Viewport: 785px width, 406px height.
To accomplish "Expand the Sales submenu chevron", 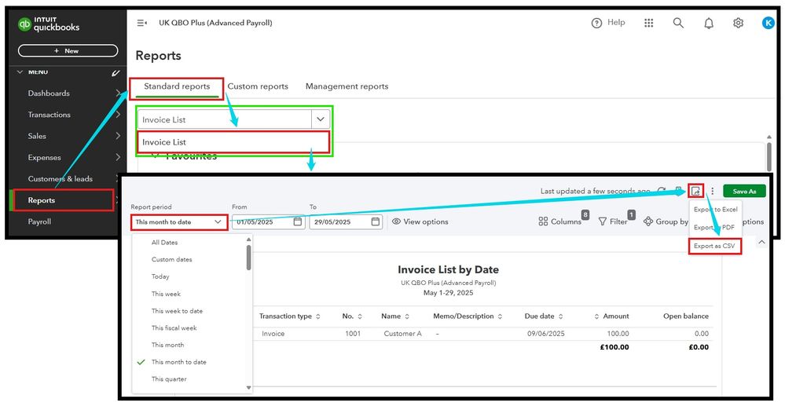I will pos(118,136).
